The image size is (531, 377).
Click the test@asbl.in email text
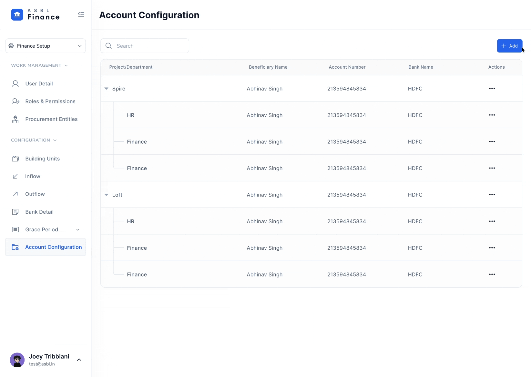42,364
